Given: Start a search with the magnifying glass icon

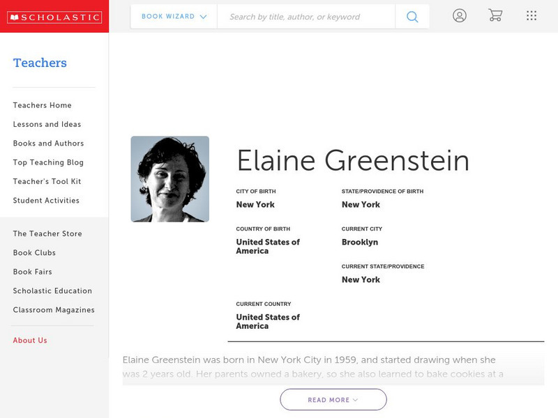Looking at the screenshot, I should (x=412, y=15).
